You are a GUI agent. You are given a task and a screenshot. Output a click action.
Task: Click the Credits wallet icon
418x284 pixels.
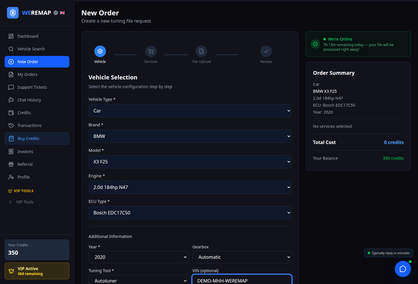pos(11,113)
